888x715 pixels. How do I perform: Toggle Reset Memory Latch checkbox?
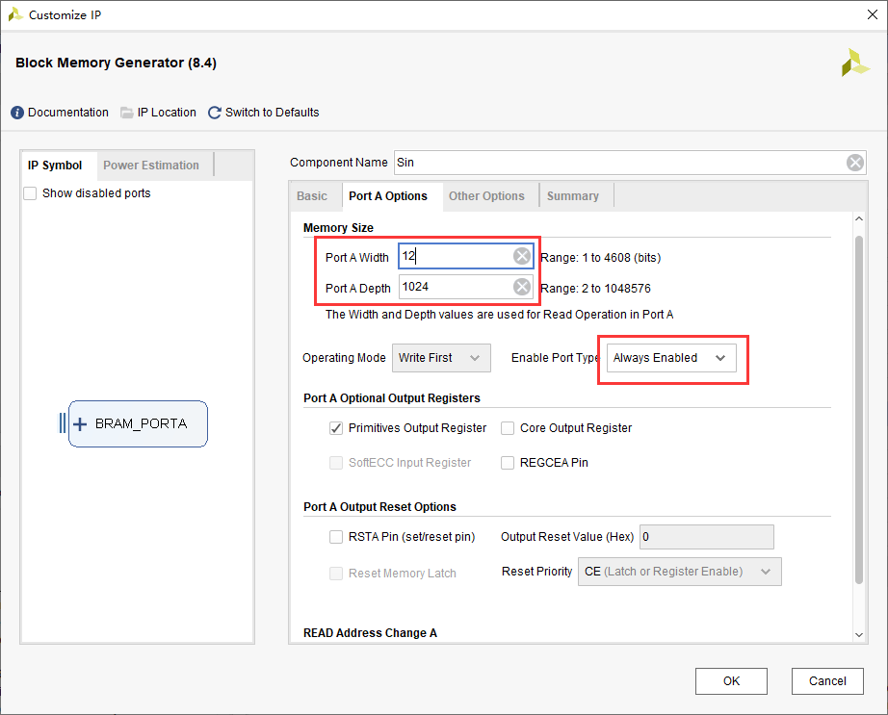point(336,574)
